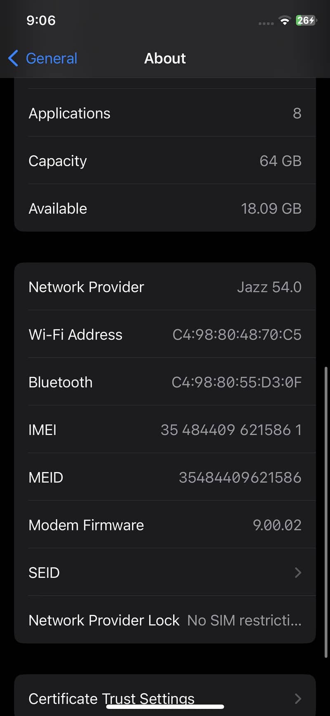Select the Modem Firmware row

tap(165, 525)
